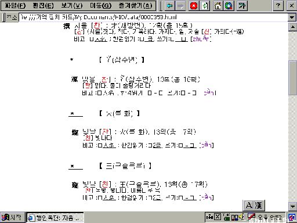The height and width of the screenshot is (223, 297).
Task: Click the red [찬] link in 璨 title line
Action: pos(106,184)
